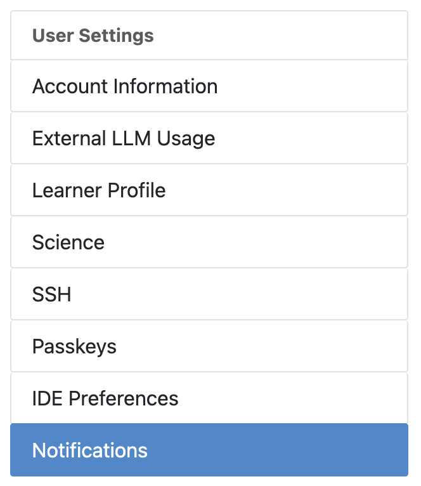Go to Learner Profile page
The height and width of the screenshot is (486, 421).
pyautogui.click(x=99, y=190)
